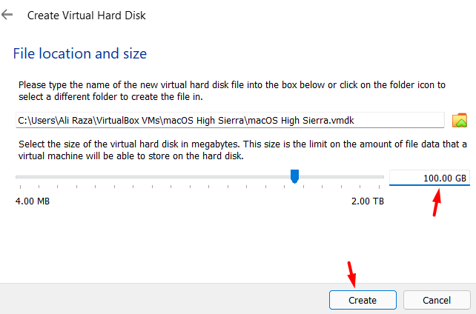Click the red arrow pointing at Create
This screenshot has height=314, width=476.
coord(352,271)
